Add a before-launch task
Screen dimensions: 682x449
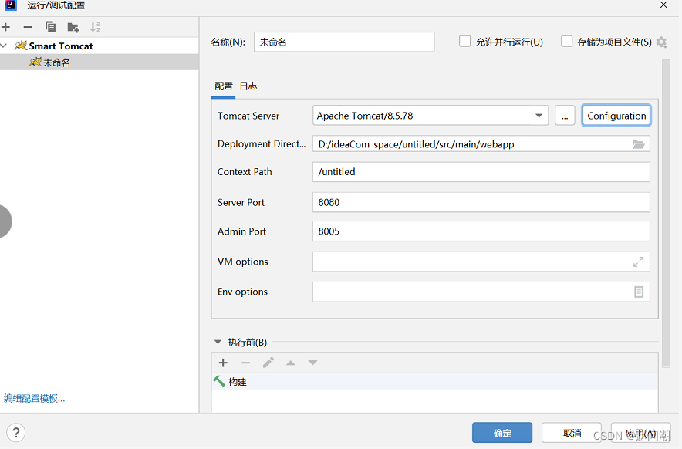(223, 363)
